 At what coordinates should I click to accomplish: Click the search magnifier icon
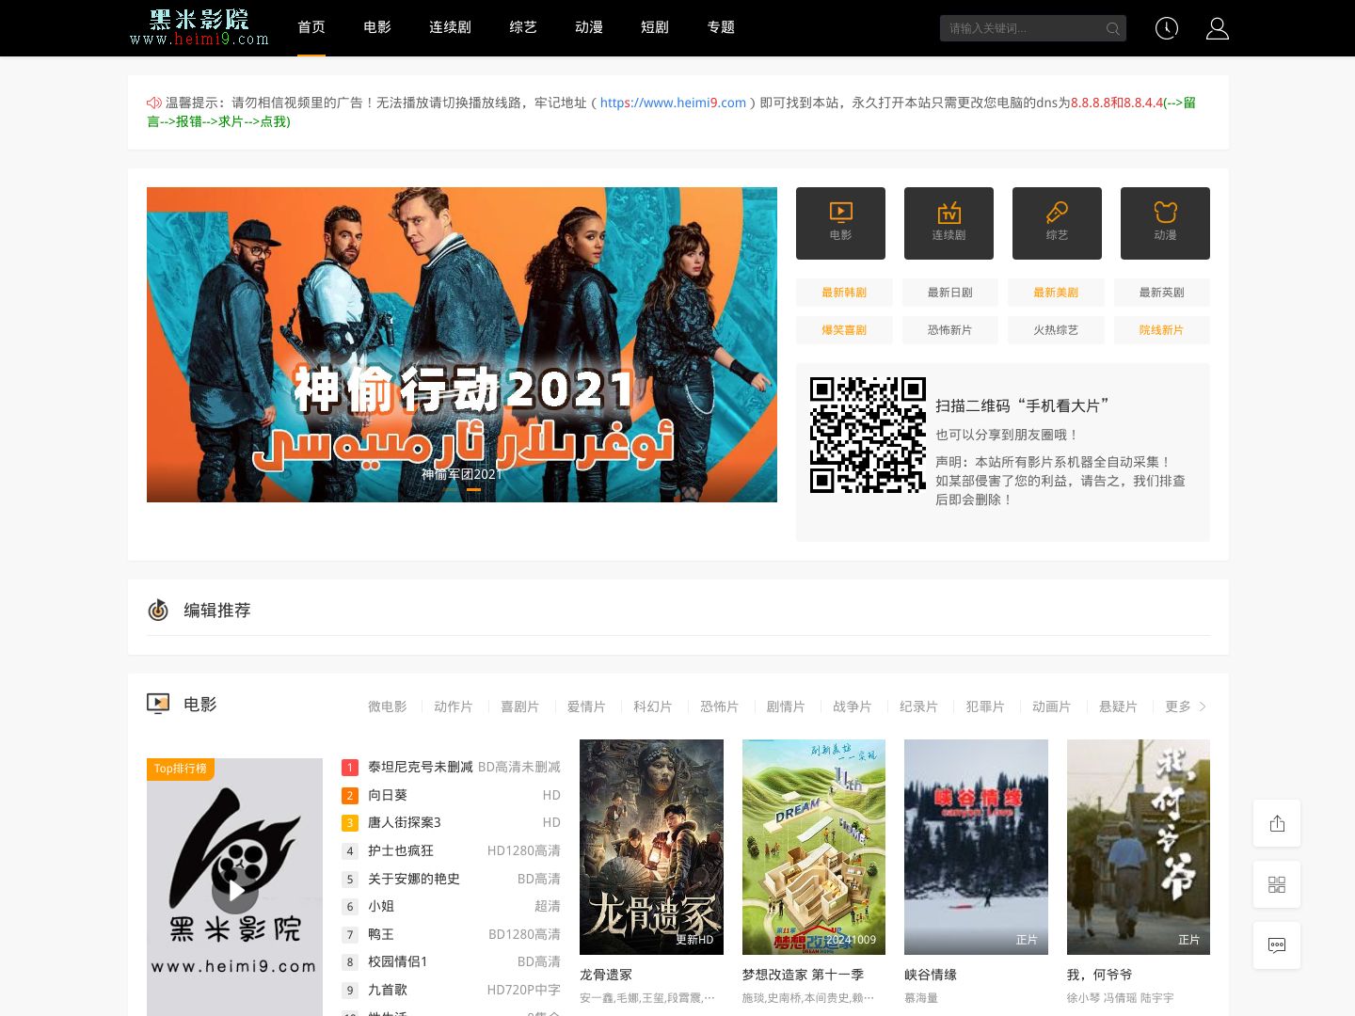(x=1112, y=28)
